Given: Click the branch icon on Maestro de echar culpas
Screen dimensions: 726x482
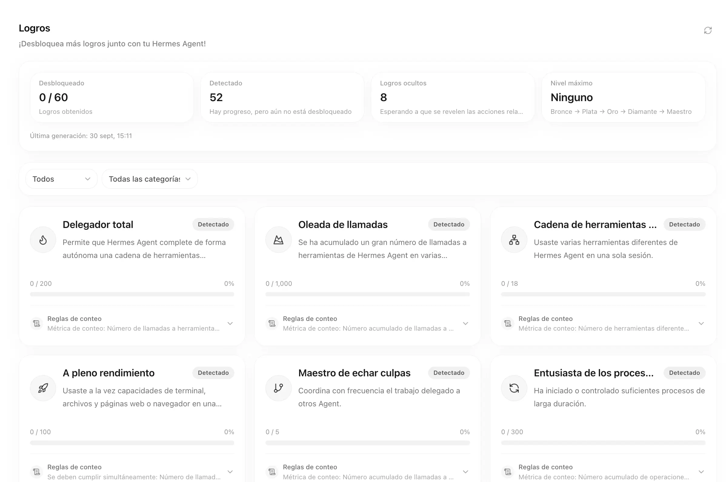Looking at the screenshot, I should point(278,388).
